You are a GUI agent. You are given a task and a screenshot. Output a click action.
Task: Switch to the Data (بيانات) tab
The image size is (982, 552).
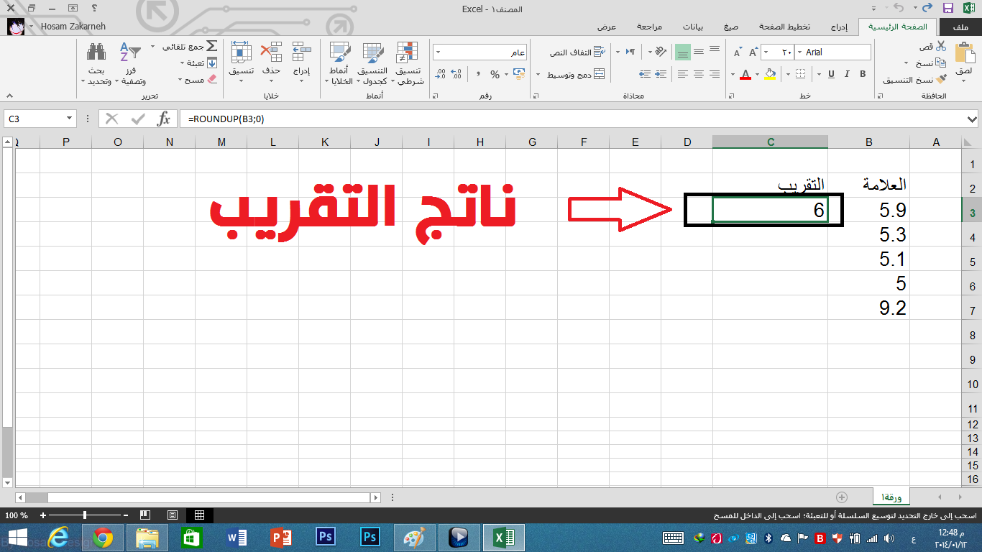tap(692, 27)
